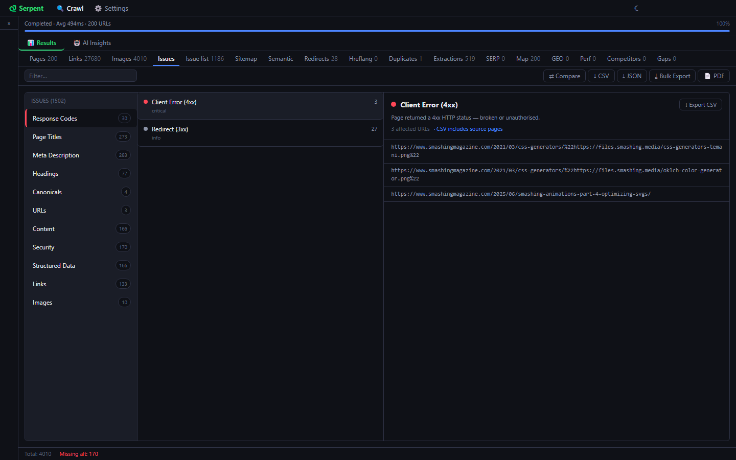Select the Client Error (4xx) issue row
The width and height of the screenshot is (736, 460).
pyautogui.click(x=260, y=106)
